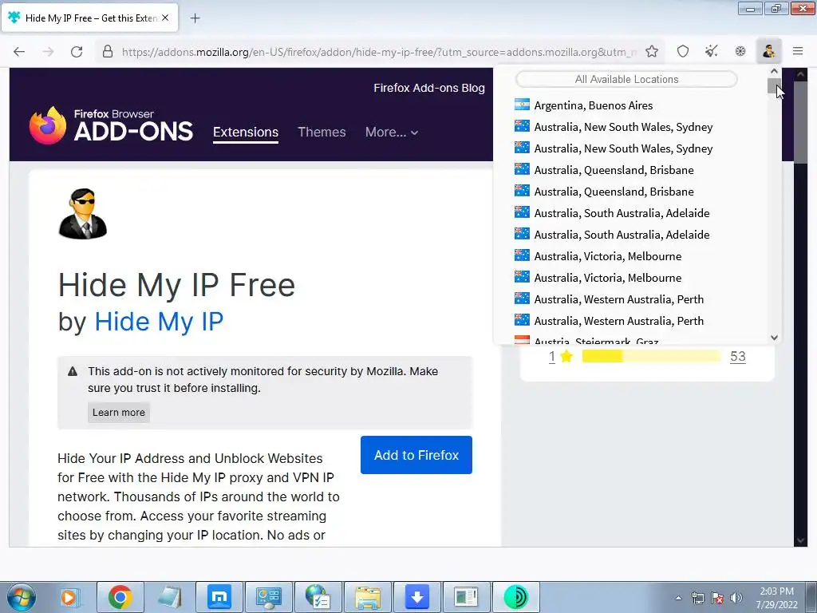Select the Hide My IP Free browser tab
The width and height of the screenshot is (817, 613).
[89, 18]
